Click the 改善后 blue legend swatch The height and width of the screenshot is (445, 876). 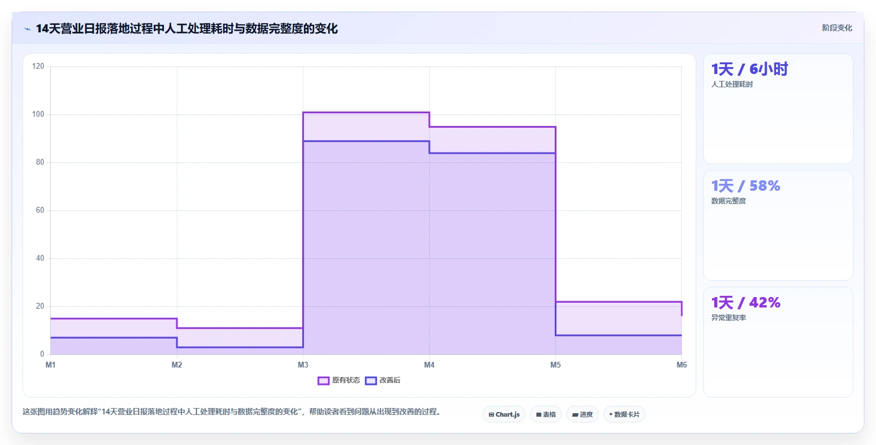(x=371, y=380)
